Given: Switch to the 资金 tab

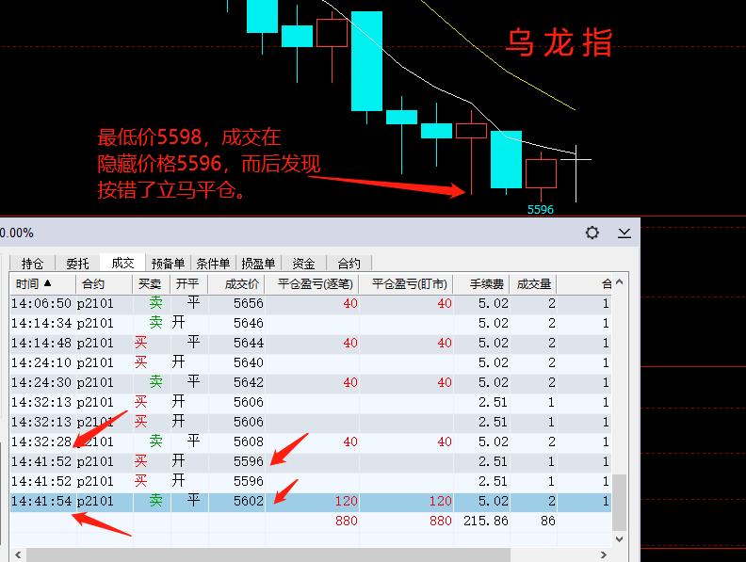Looking at the screenshot, I should click(303, 264).
